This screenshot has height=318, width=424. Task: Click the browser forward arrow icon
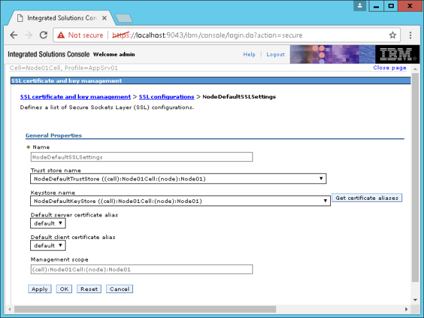(29, 35)
